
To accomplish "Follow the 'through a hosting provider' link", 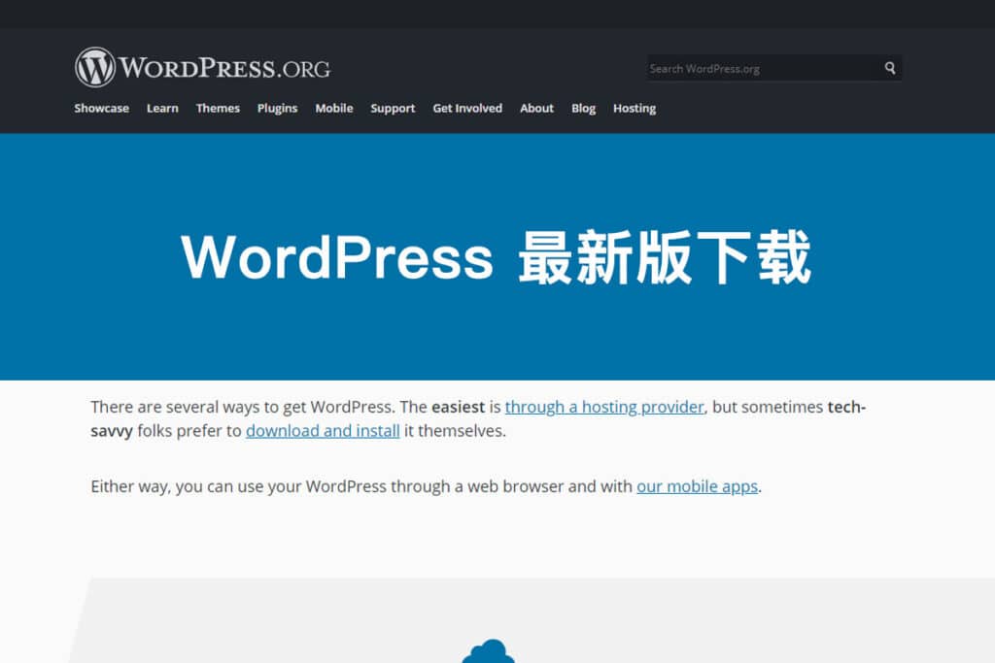I will (x=604, y=407).
